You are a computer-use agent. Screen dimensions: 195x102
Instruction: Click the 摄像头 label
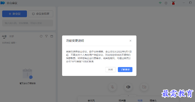(153, 100)
